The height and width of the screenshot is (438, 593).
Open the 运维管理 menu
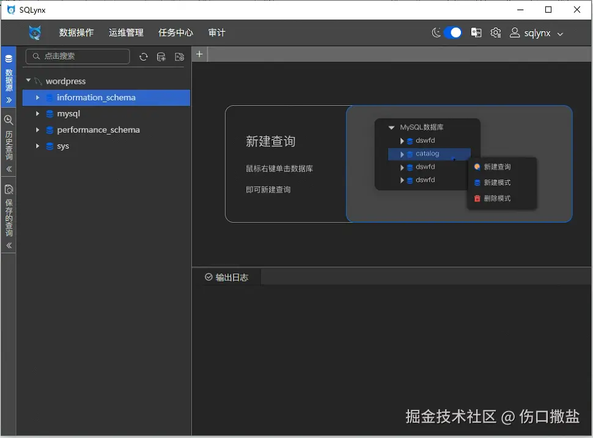[x=127, y=33]
